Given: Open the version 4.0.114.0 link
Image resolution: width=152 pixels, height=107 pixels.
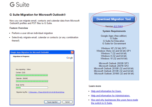Looking at the screenshot, I should (x=118, y=26).
